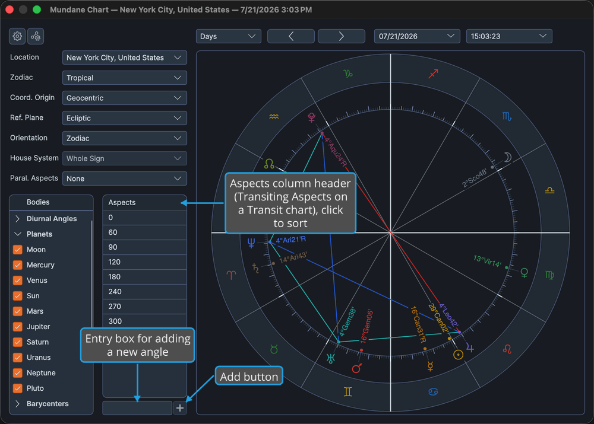The height and width of the screenshot is (424, 594).
Task: Sort by the Aspects column header
Action: click(x=145, y=202)
